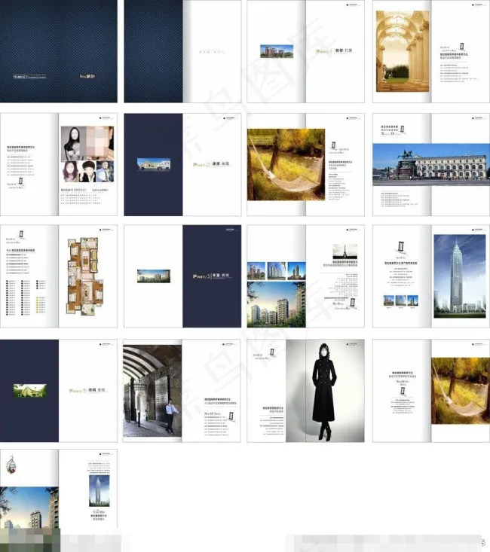Select the small skyscraper image in last spread

tap(98, 489)
